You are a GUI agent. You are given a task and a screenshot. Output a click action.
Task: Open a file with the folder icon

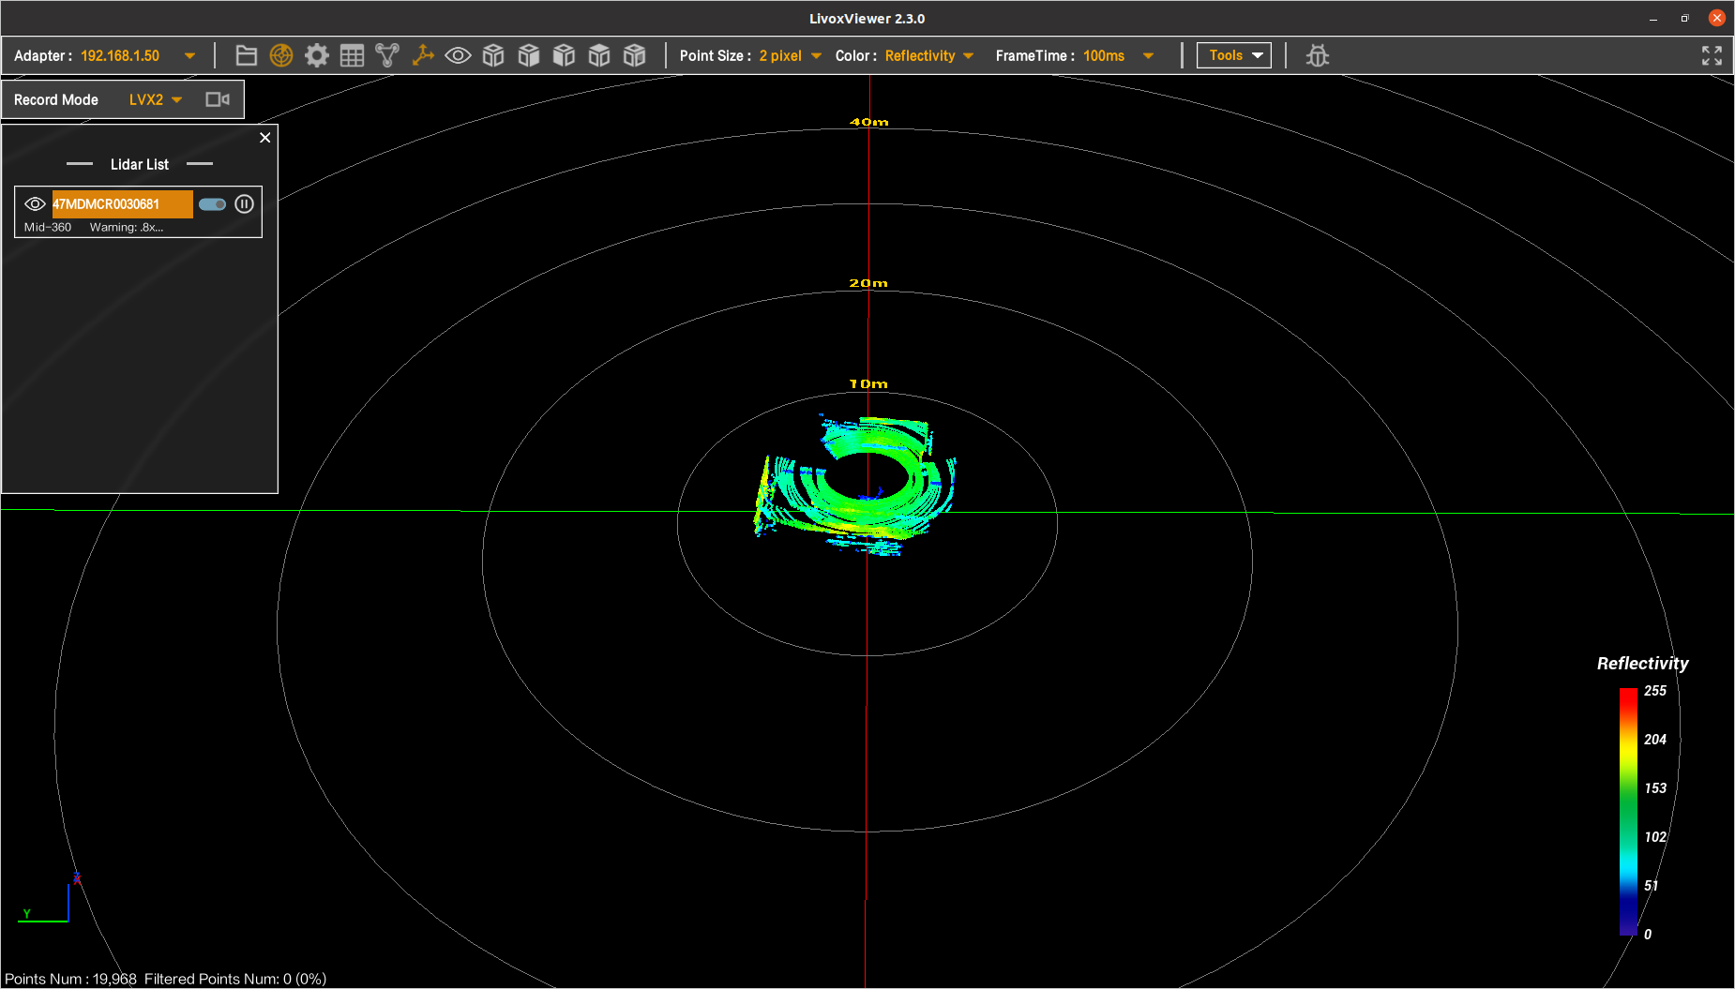pos(246,55)
